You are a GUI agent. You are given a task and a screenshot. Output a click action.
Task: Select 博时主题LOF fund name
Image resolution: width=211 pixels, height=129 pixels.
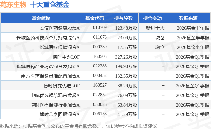click(66, 57)
